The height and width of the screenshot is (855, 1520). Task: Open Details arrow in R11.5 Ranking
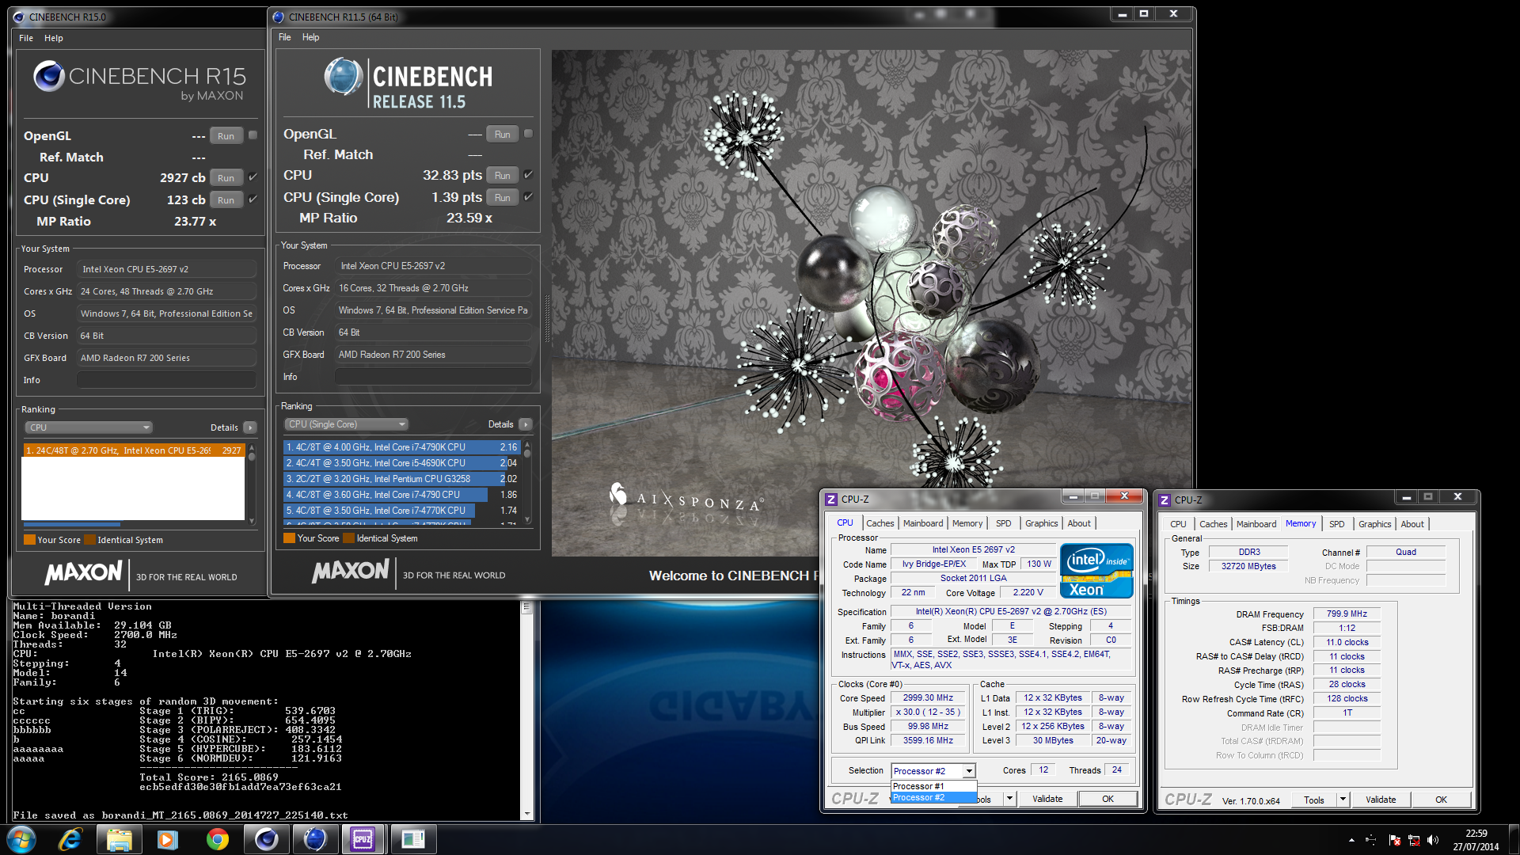click(x=525, y=424)
